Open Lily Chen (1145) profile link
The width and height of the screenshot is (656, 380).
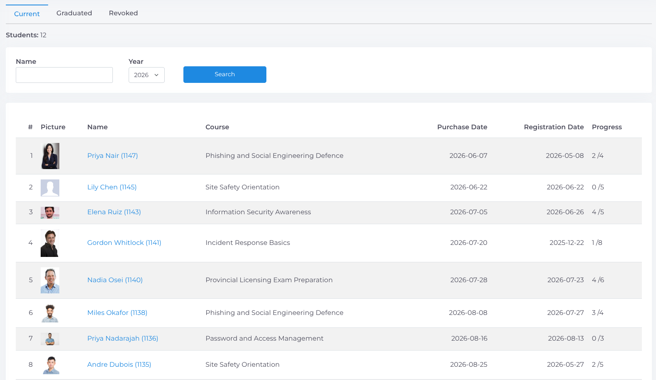(x=112, y=187)
